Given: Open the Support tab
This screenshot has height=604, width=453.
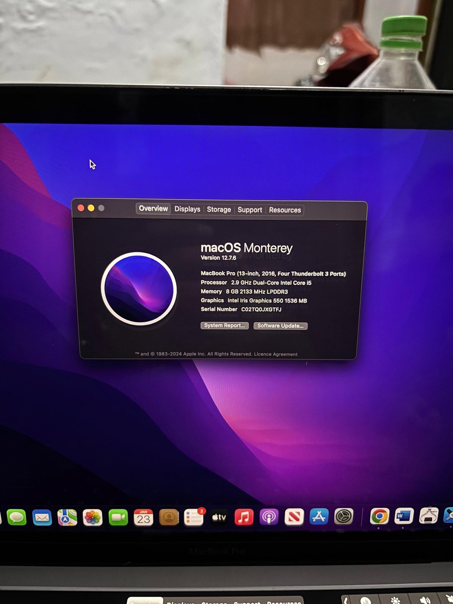Looking at the screenshot, I should (250, 210).
